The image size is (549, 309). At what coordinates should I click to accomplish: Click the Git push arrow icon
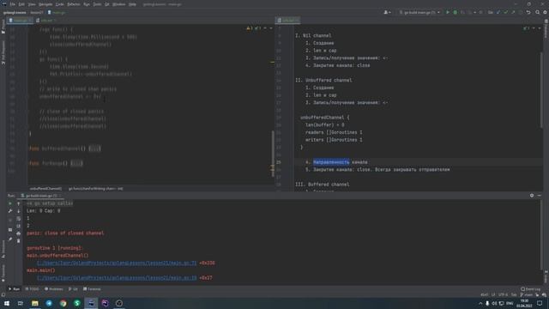pos(513,12)
